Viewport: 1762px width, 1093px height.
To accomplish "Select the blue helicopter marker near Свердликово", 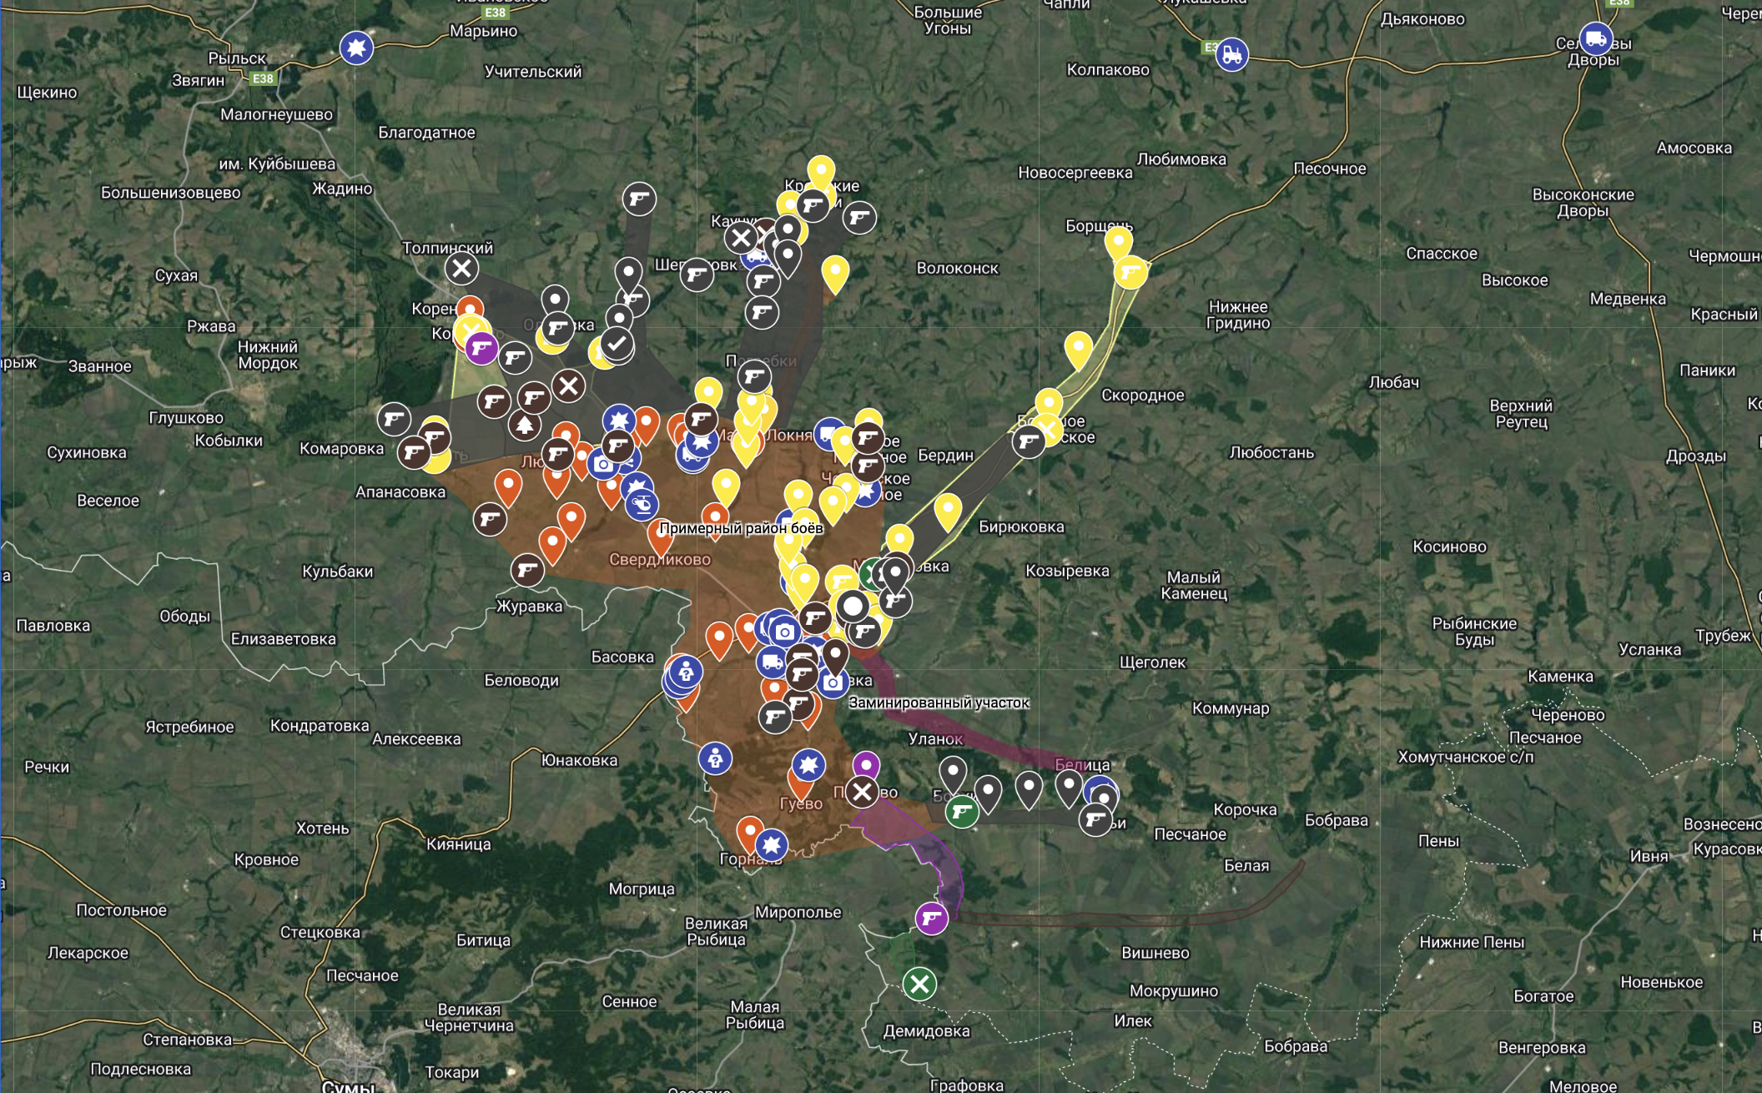I will point(642,503).
